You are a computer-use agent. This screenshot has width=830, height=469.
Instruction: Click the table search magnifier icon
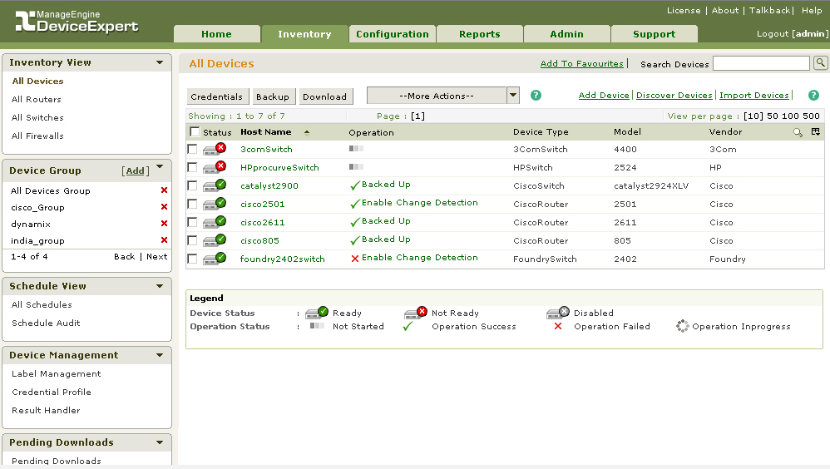[x=798, y=132]
